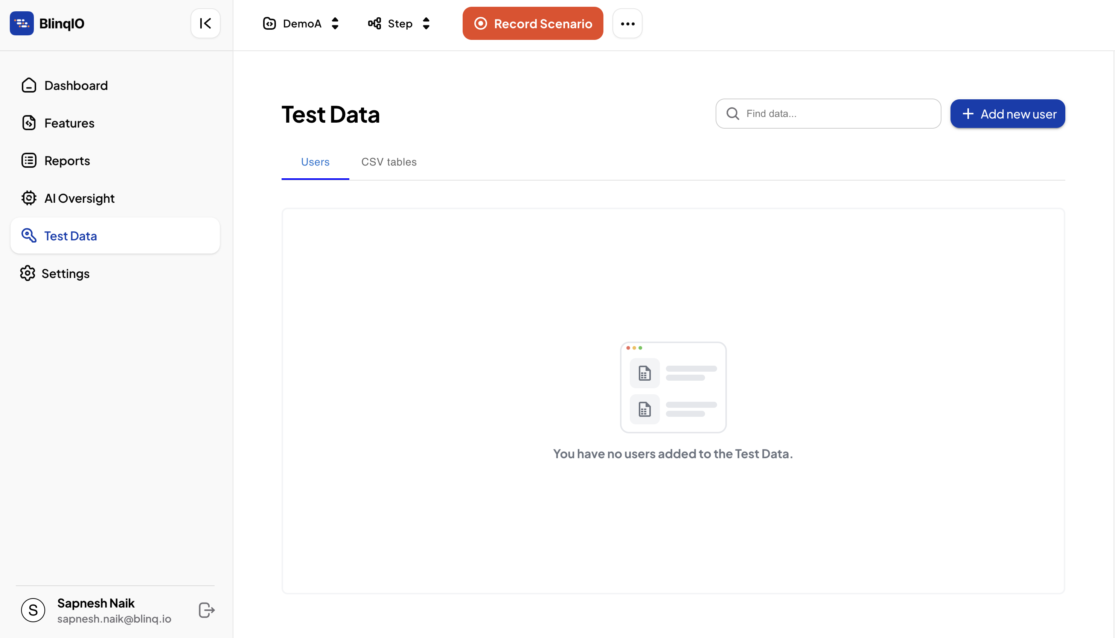Click the Features navigation icon
The image size is (1115, 638).
[x=29, y=122]
